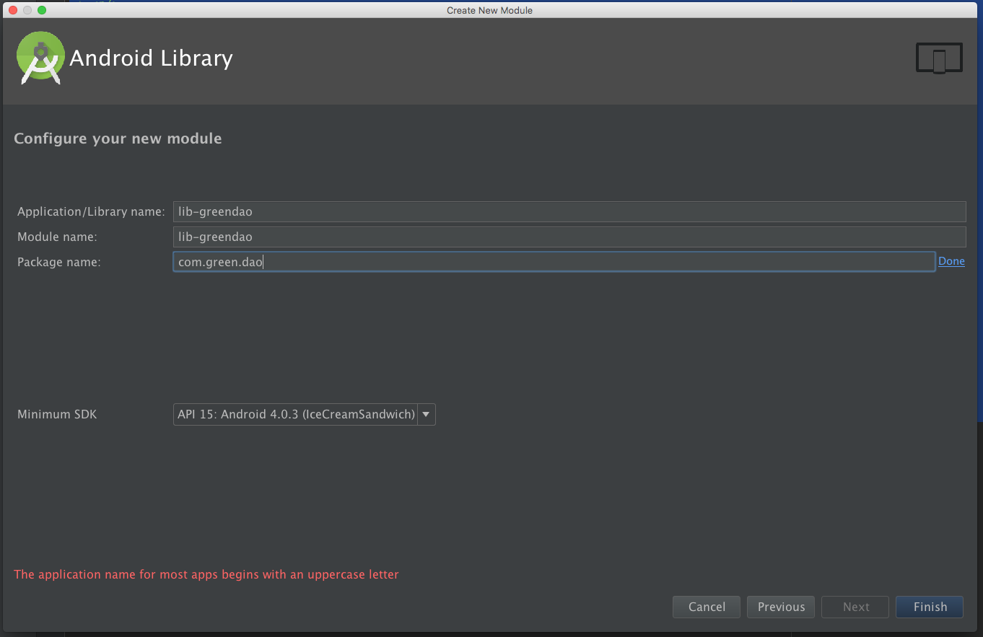Viewport: 983px width, 637px height.
Task: Click the Android Studio logo icon
Action: coord(40,58)
